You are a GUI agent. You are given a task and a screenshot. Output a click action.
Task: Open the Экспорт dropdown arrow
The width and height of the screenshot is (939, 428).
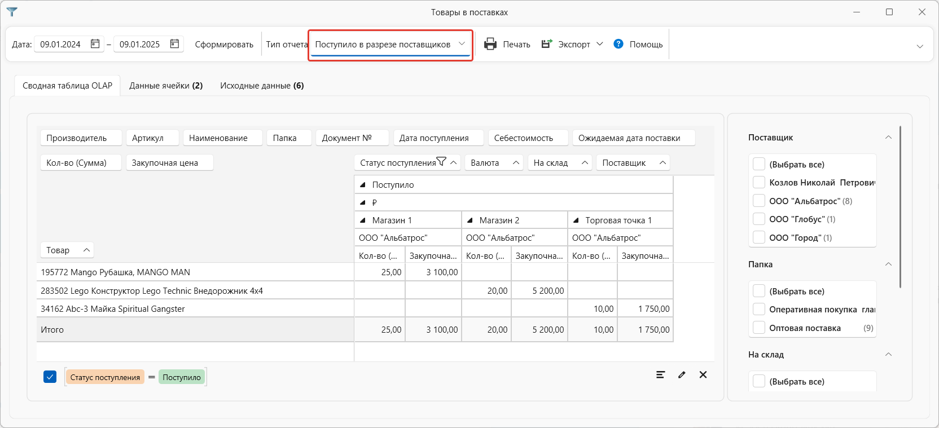click(600, 44)
